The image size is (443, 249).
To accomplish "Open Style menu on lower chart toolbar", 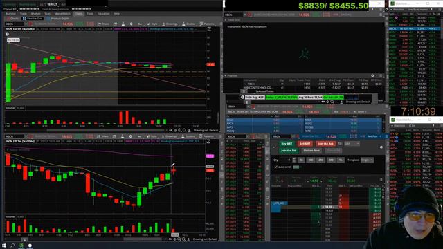I will click(152, 136).
